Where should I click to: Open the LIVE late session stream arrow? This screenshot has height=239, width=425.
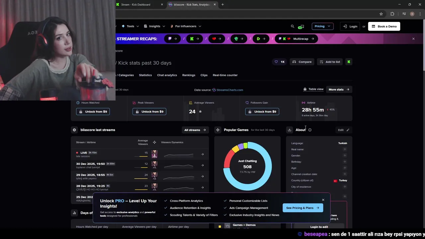pos(203,154)
